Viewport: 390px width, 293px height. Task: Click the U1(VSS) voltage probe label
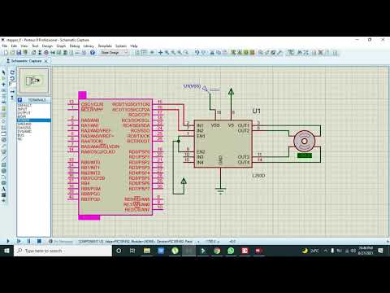pos(192,86)
